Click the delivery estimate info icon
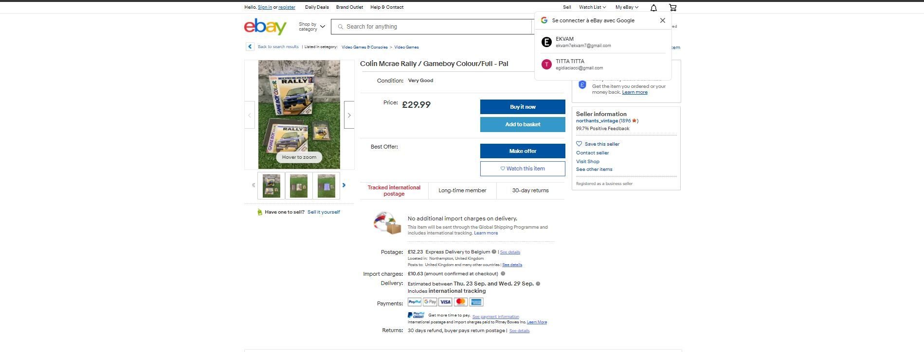Viewport: 924px width, 352px height. [538, 284]
